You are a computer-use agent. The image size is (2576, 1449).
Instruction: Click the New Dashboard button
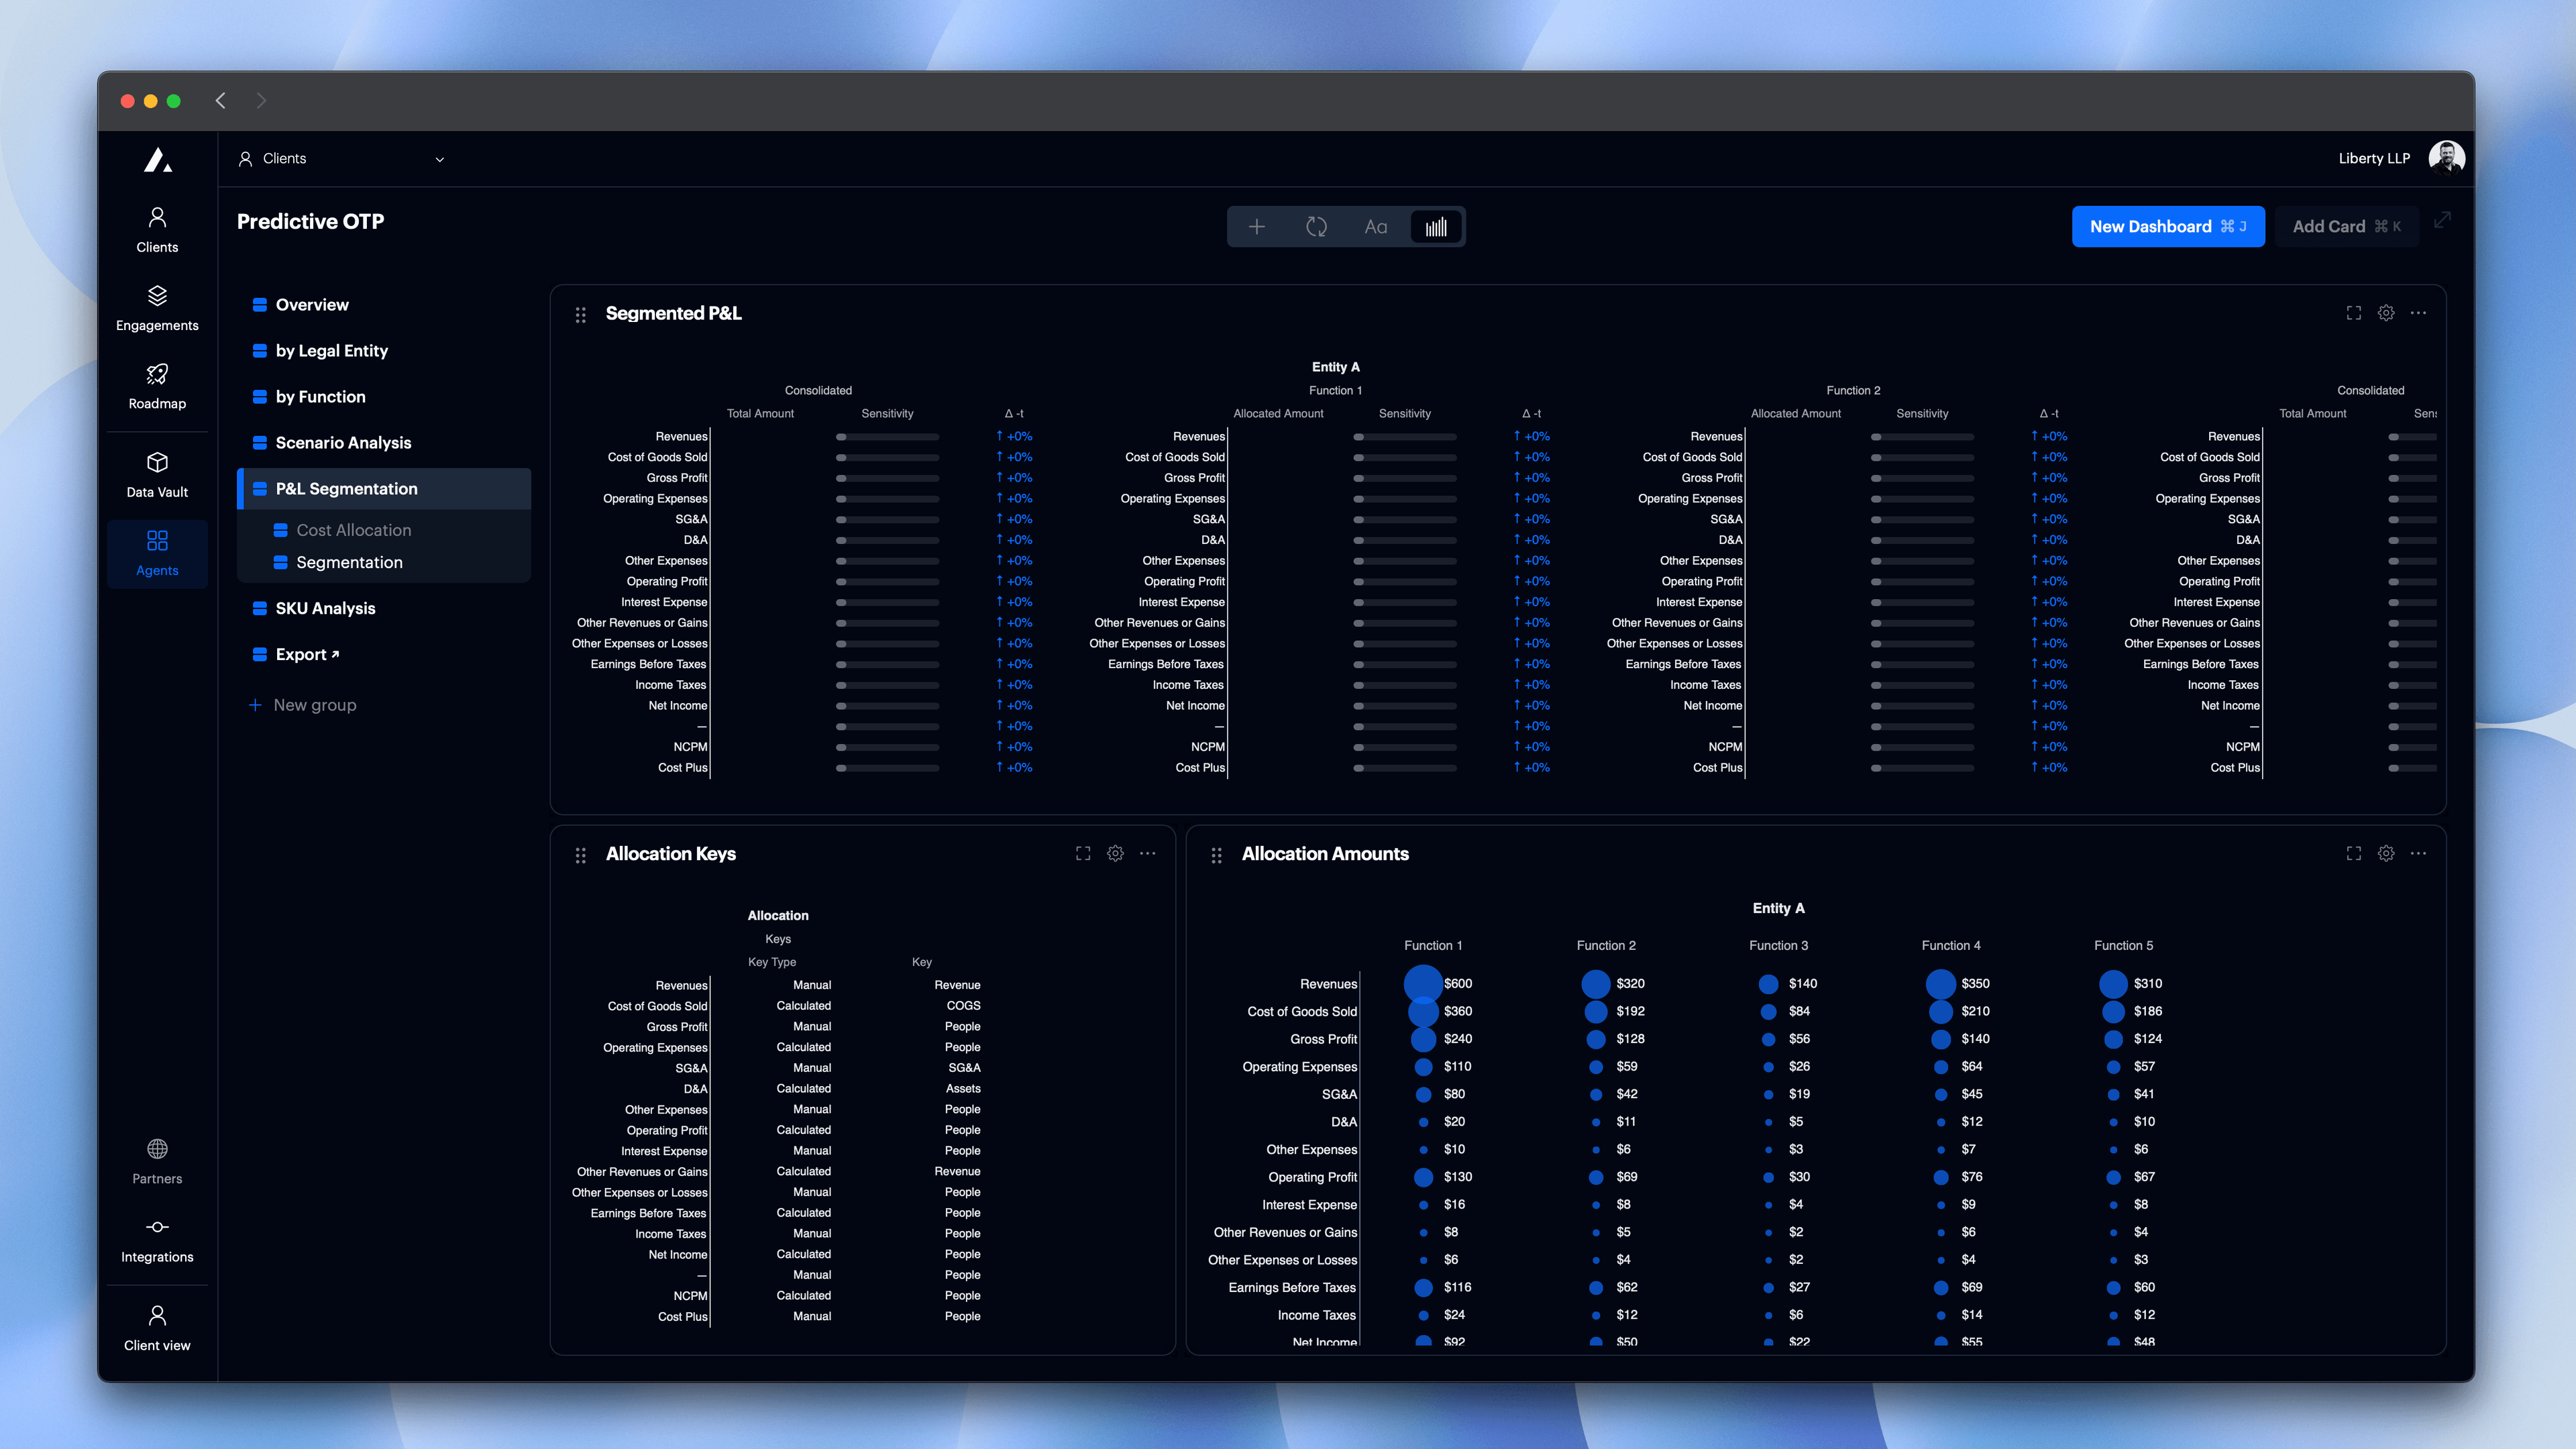pyautogui.click(x=2167, y=227)
